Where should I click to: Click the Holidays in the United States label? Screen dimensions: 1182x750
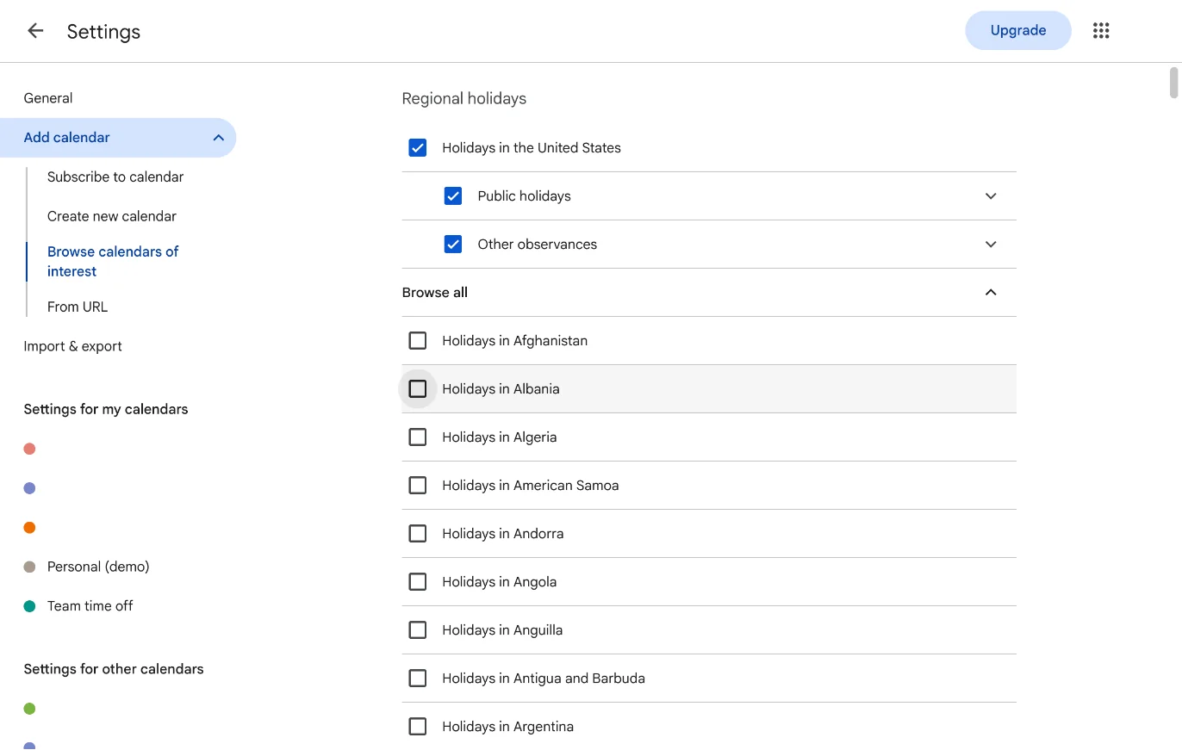(532, 148)
